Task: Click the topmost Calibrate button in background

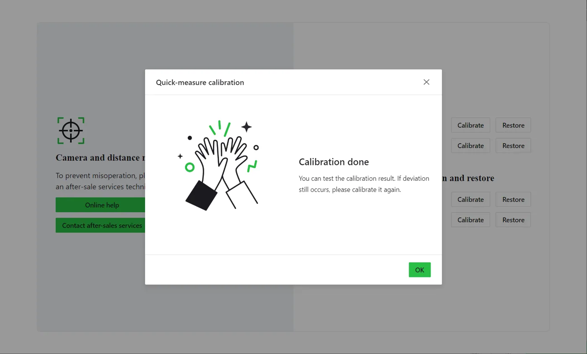Action: coord(470,125)
